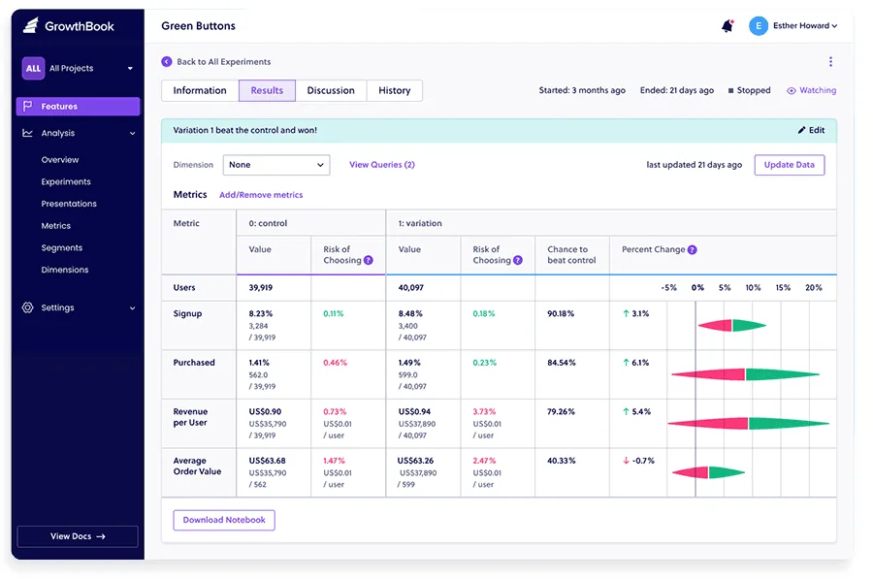Viewport: 873px width, 579px height.
Task: Open the All Projects dropdown
Action: pyautogui.click(x=78, y=69)
